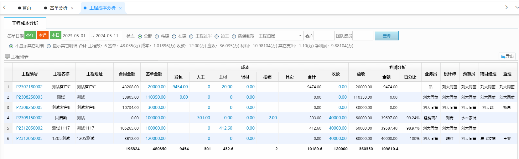
Task: Click the 工程列表 panel icon
Action: click(x=7, y=56)
